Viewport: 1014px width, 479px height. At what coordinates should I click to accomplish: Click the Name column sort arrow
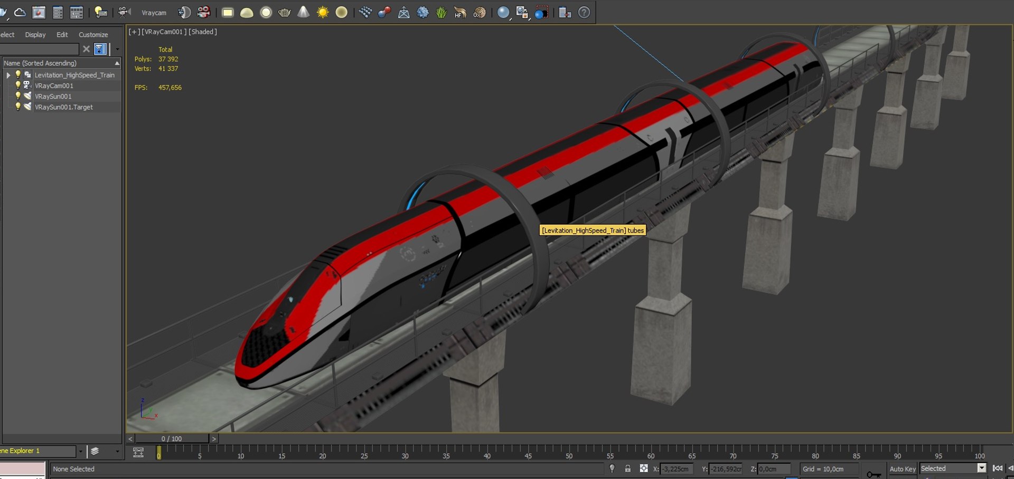point(117,63)
